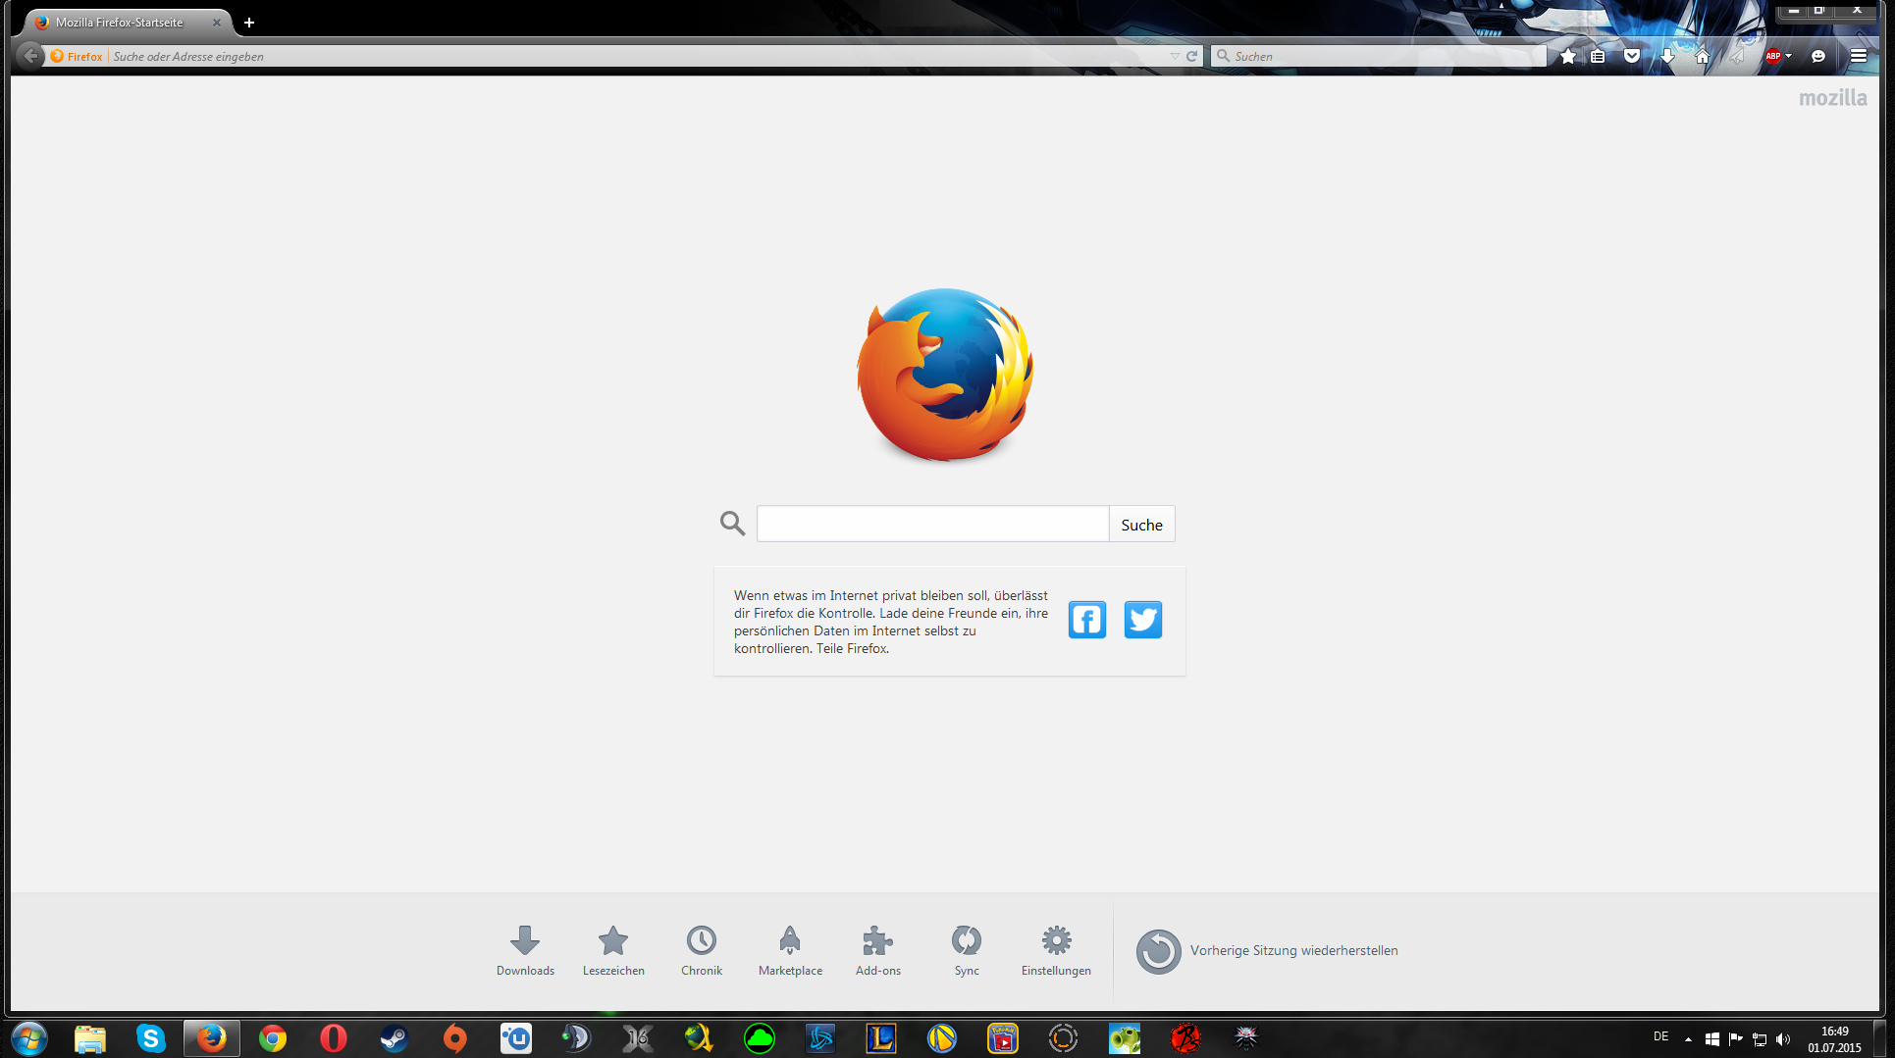Open the Adblock Plus dropdown arrow
Image resolution: width=1895 pixels, height=1058 pixels.
coord(1789,57)
